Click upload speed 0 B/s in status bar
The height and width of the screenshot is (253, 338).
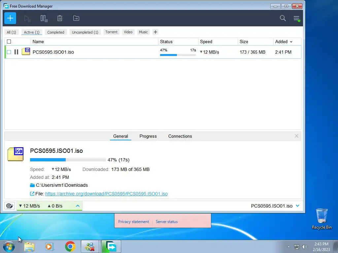tap(55, 206)
